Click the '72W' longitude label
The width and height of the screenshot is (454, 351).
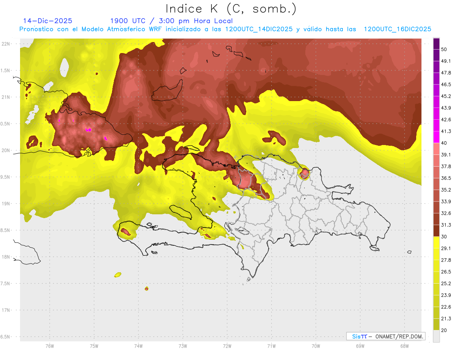pos(227,346)
